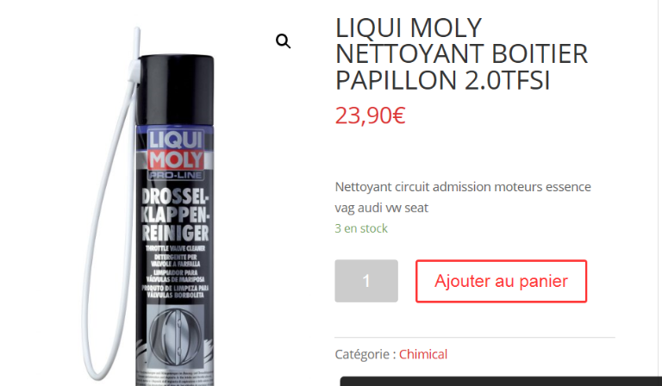Click the Throttle Valve Cleaner text on the can

pyautogui.click(x=175, y=248)
